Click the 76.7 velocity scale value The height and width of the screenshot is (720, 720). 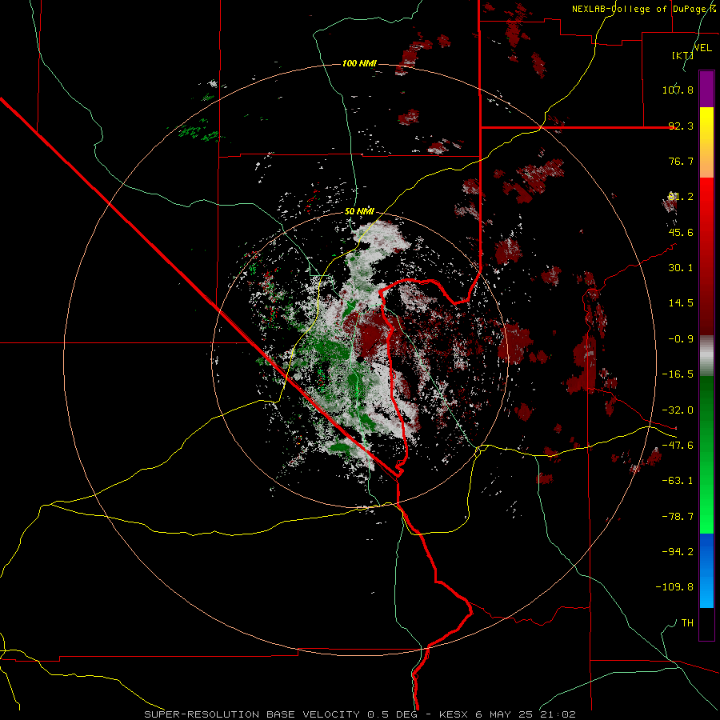pyautogui.click(x=681, y=161)
